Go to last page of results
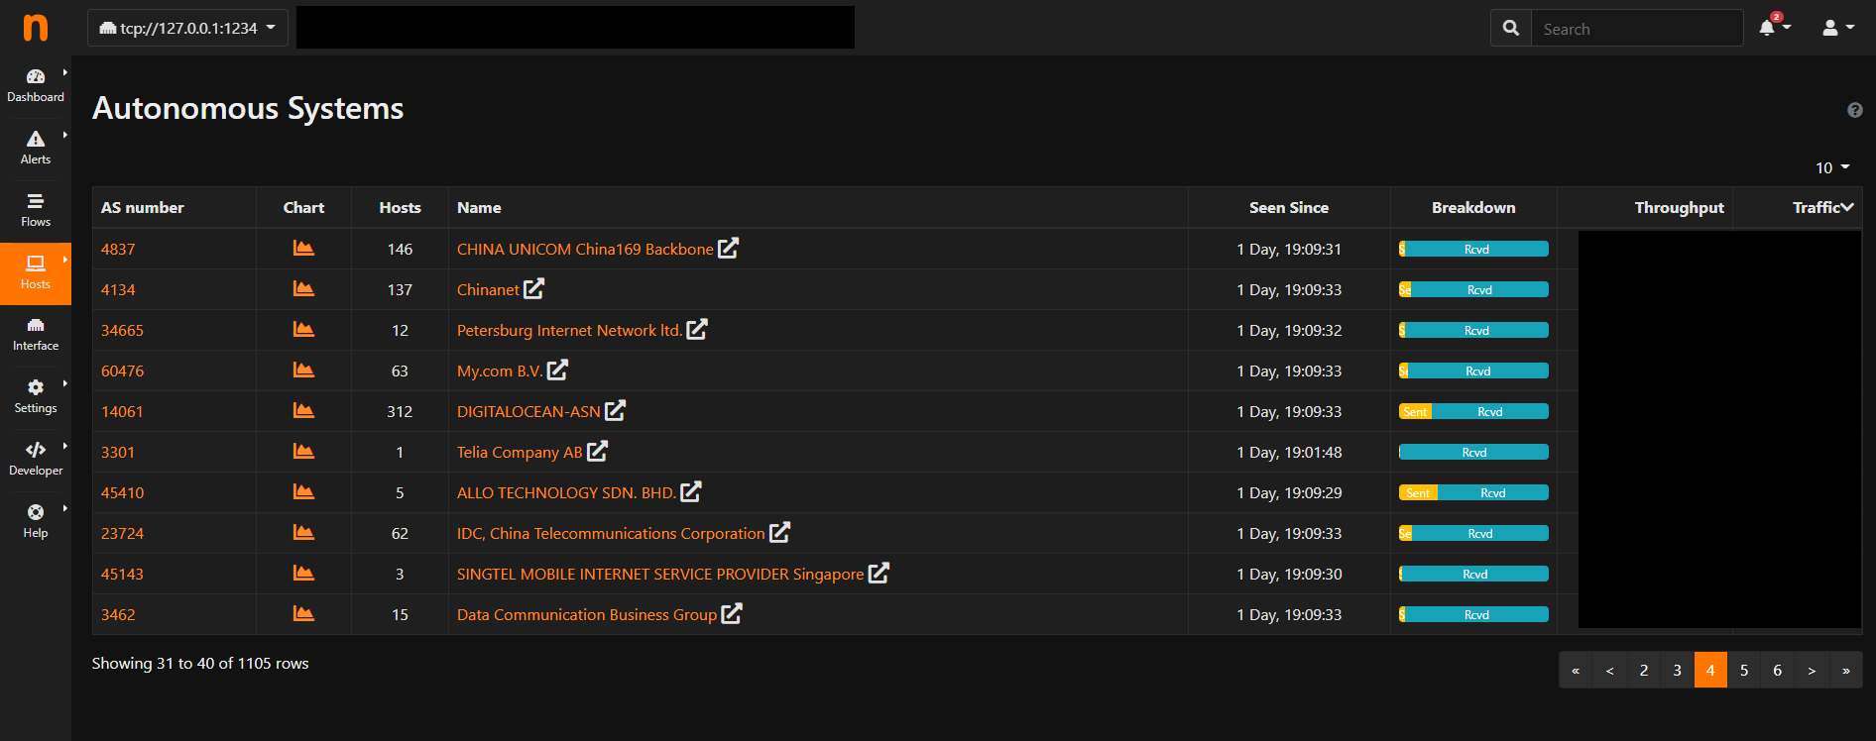This screenshot has width=1876, height=741. click(1845, 670)
